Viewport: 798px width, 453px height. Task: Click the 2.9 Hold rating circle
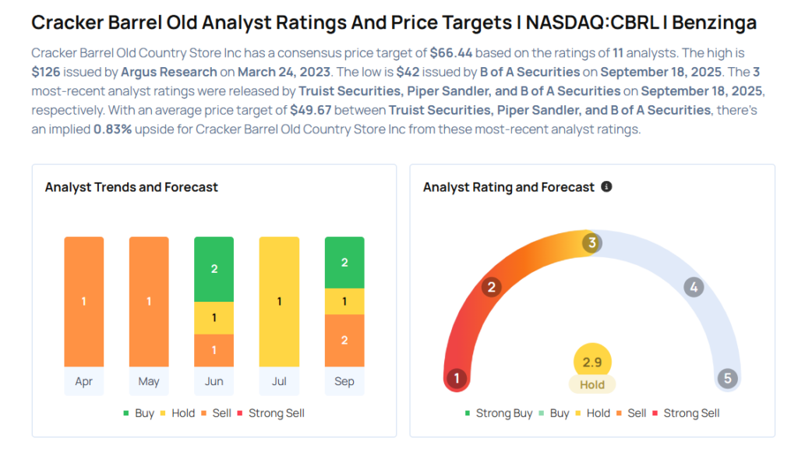pos(592,363)
